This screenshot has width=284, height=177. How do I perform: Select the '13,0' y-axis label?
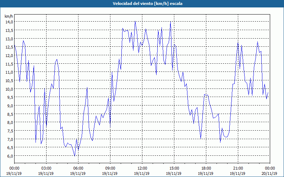pos(10,39)
